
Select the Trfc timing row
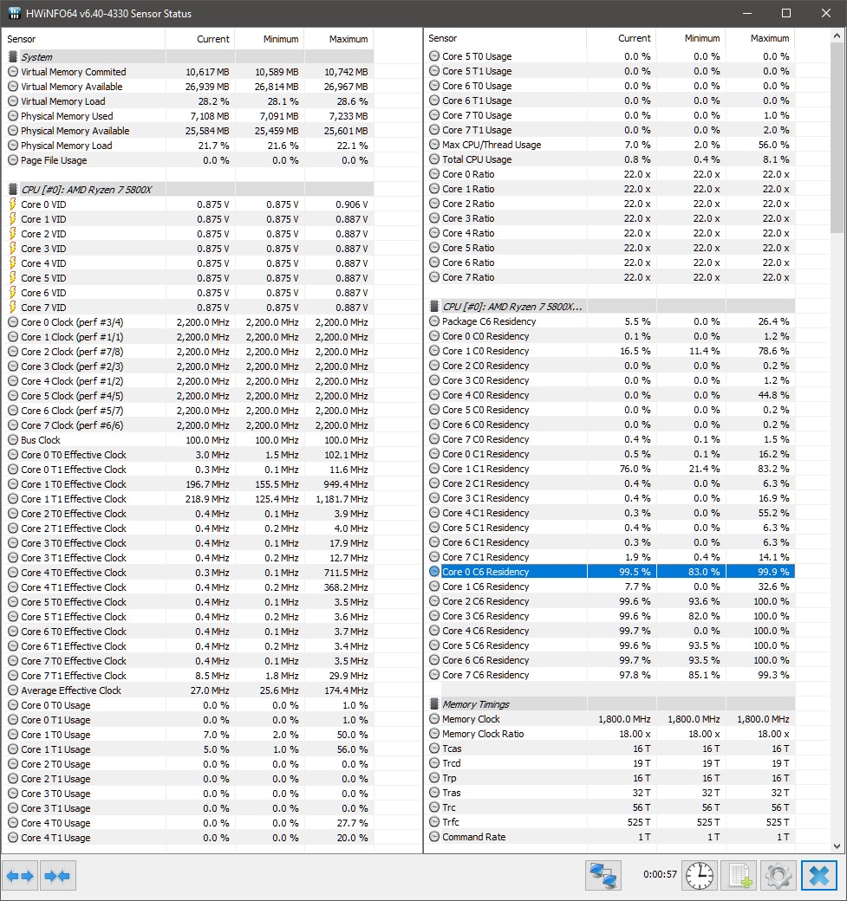610,822
